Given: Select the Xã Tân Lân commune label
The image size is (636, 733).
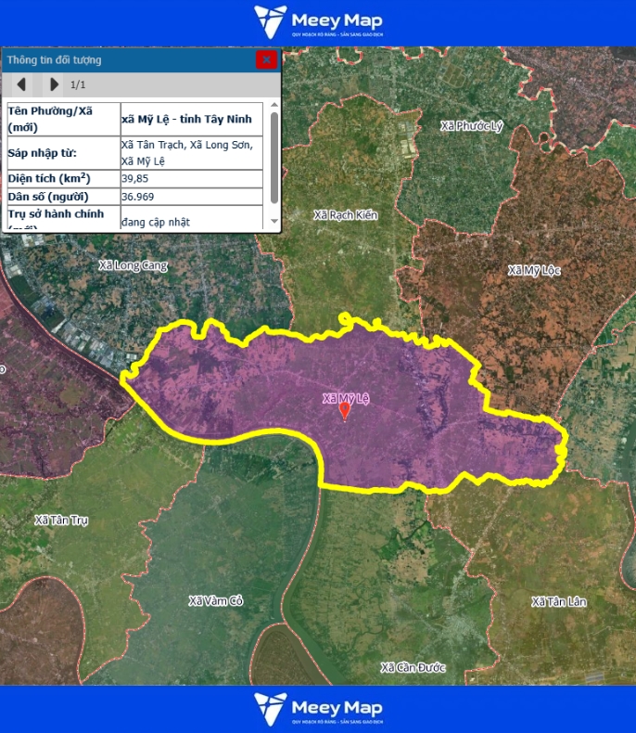Looking at the screenshot, I should [559, 602].
